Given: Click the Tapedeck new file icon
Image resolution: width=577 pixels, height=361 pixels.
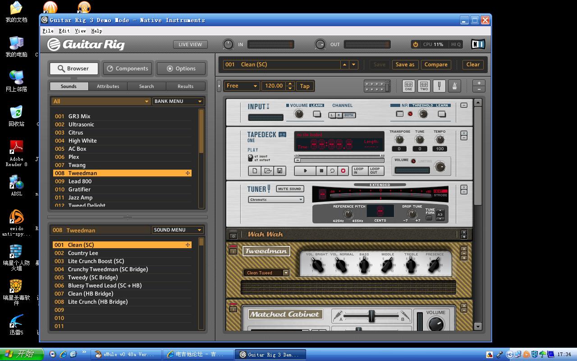Looking at the screenshot, I should point(255,171).
